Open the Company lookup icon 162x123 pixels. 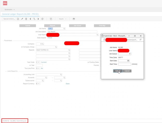[x=43, y=44]
